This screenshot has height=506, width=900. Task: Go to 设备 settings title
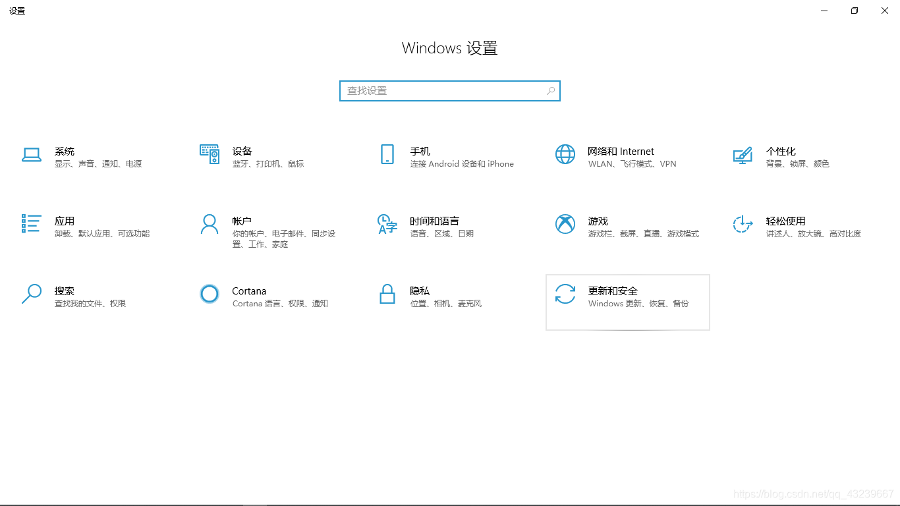tap(242, 152)
